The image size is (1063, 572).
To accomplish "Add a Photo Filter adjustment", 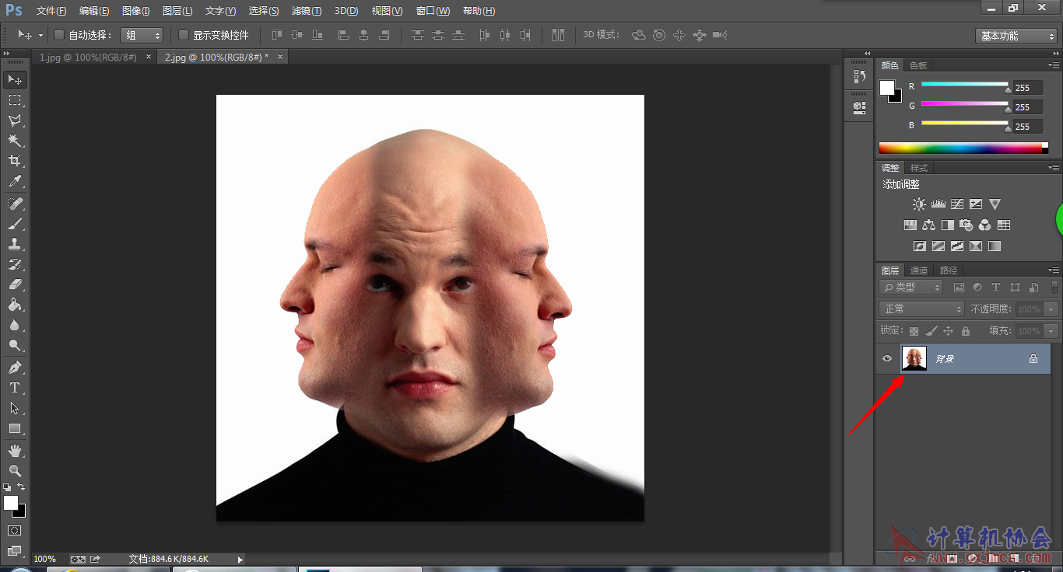I will tap(966, 225).
